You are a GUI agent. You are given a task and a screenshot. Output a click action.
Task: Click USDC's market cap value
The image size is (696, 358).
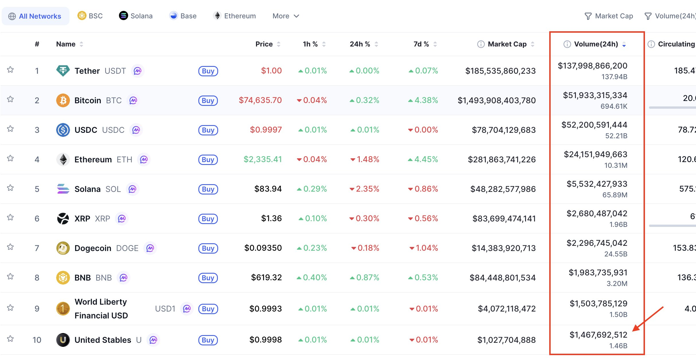[x=504, y=130]
